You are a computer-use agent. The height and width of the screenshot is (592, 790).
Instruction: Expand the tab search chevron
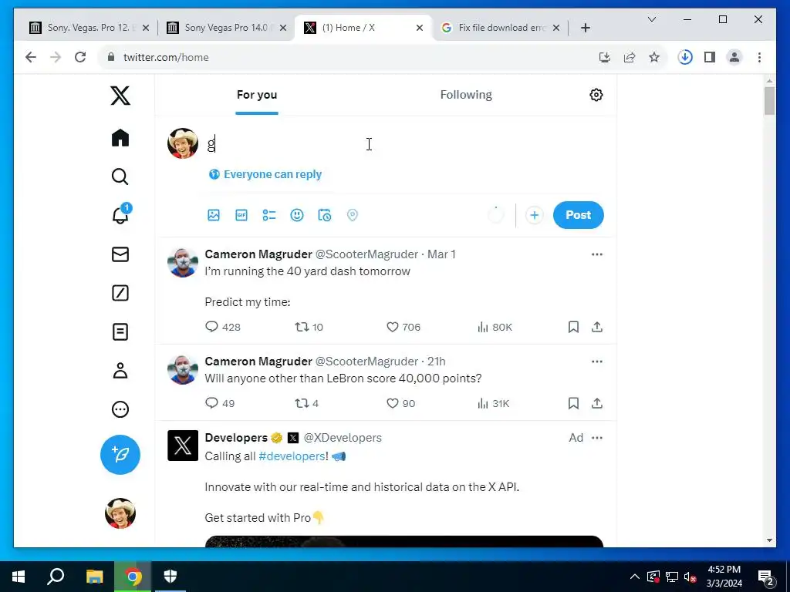tap(651, 19)
